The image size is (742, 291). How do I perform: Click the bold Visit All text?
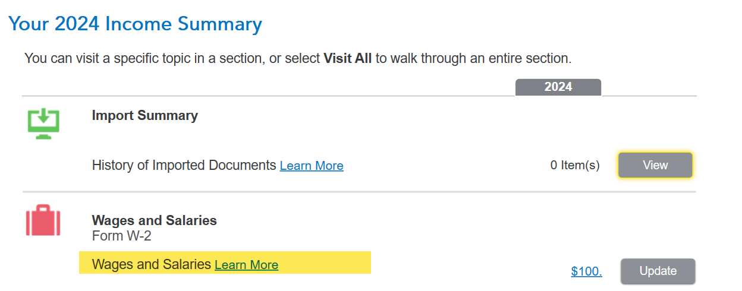tap(347, 59)
